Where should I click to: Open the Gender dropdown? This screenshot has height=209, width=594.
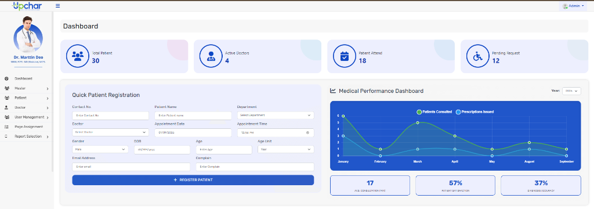click(100, 149)
